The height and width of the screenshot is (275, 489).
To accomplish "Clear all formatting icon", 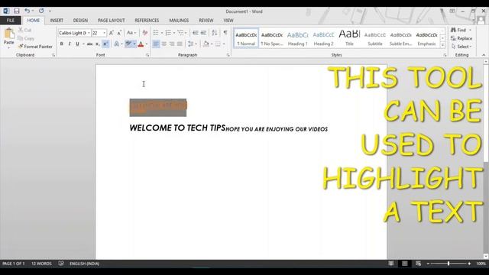I will coord(144,33).
